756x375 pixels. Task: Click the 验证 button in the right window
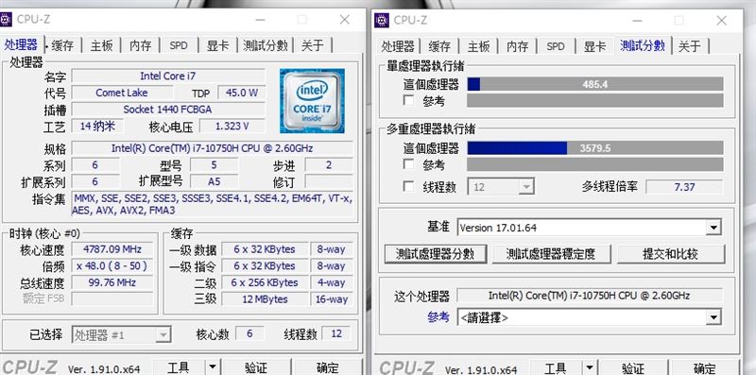point(633,368)
